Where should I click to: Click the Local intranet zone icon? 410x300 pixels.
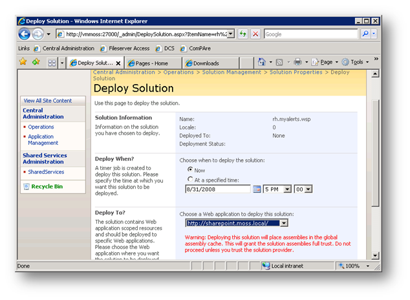click(266, 266)
